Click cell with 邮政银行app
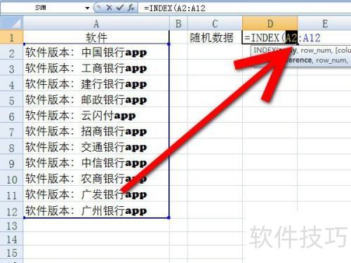The height and width of the screenshot is (263, 351). coord(96,100)
